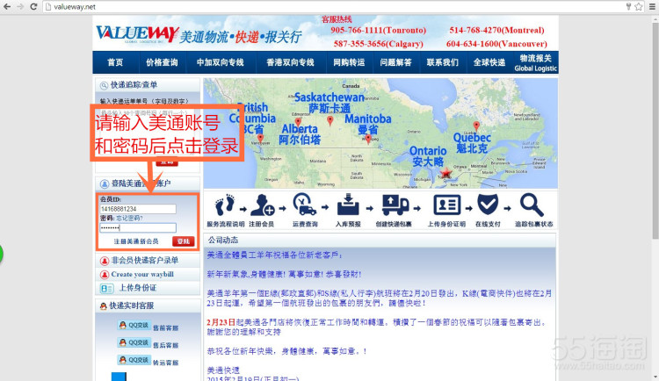
Task: Click the 上传身份证明 ID card icon
Action: coord(446,205)
